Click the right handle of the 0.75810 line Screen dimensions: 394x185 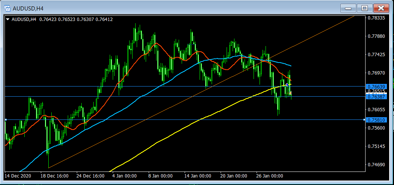click(x=364, y=119)
